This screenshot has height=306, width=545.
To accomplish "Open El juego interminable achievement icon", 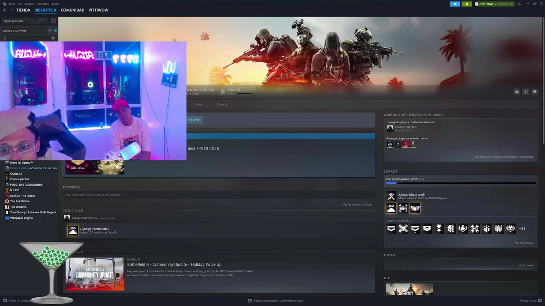I will pyautogui.click(x=73, y=230).
